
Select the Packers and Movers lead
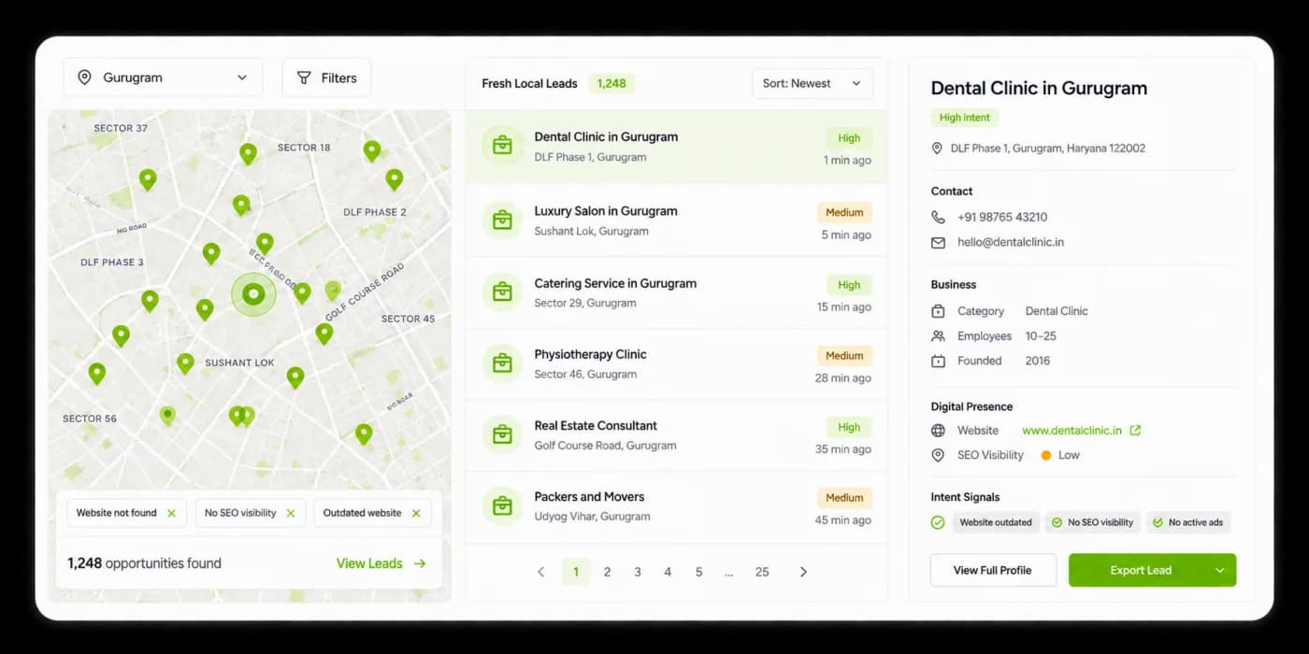click(x=676, y=505)
